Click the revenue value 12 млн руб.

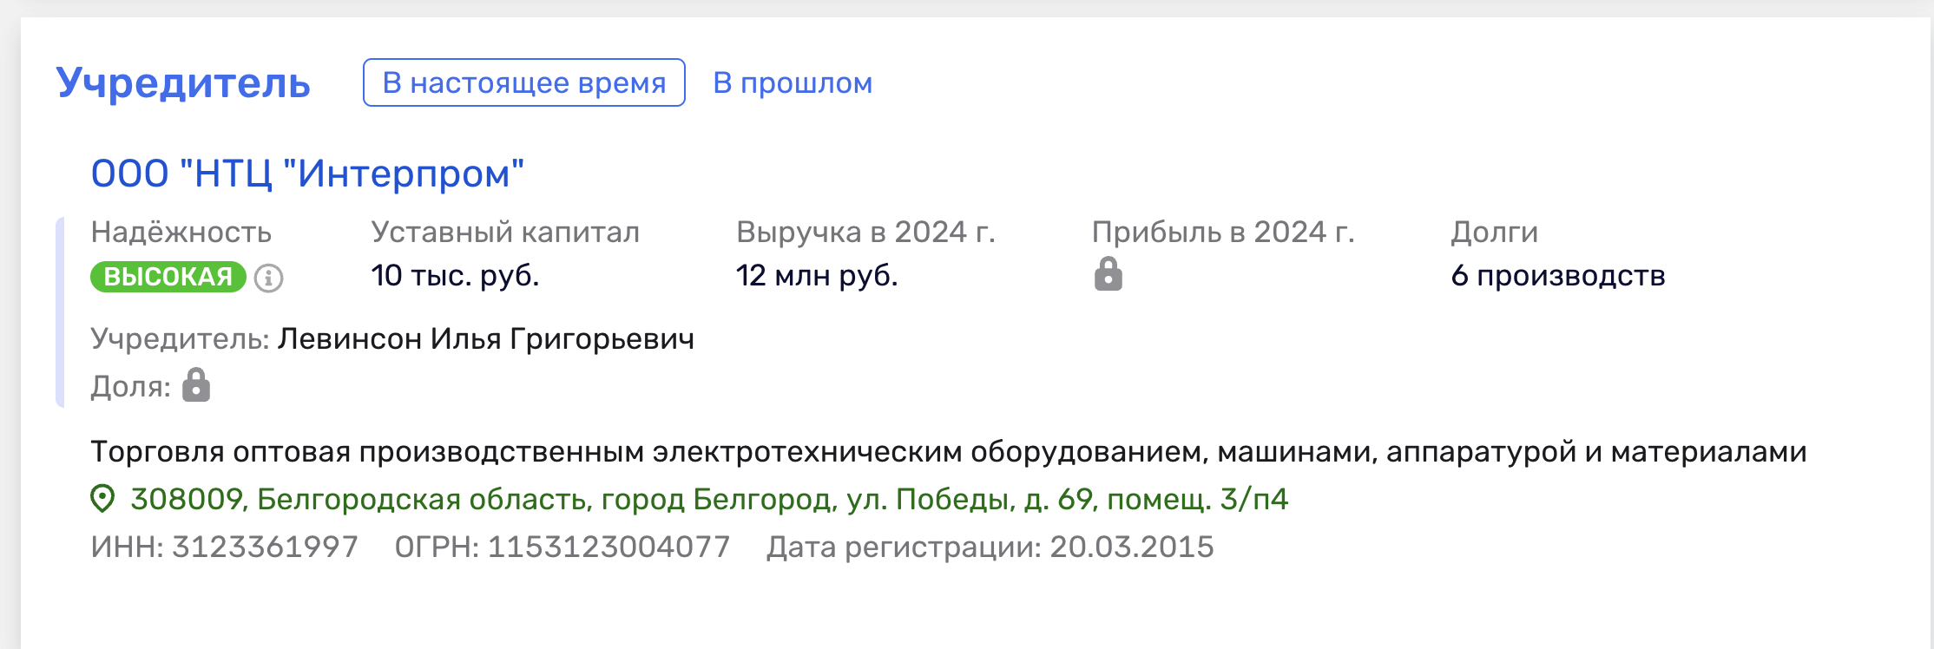(814, 278)
